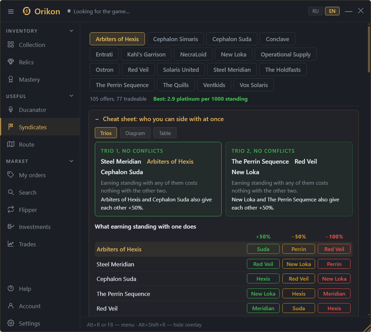Click the 'Best: 2.9 platinum per 1000 standing' text

coord(201,99)
